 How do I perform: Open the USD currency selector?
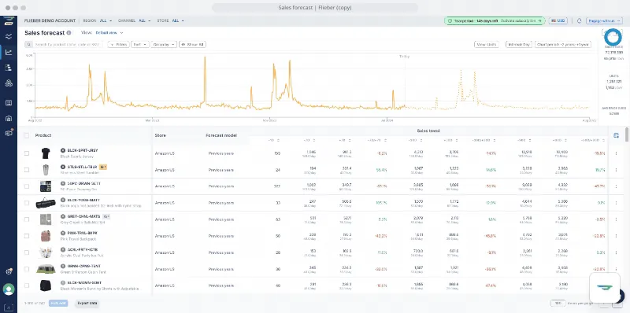point(558,20)
